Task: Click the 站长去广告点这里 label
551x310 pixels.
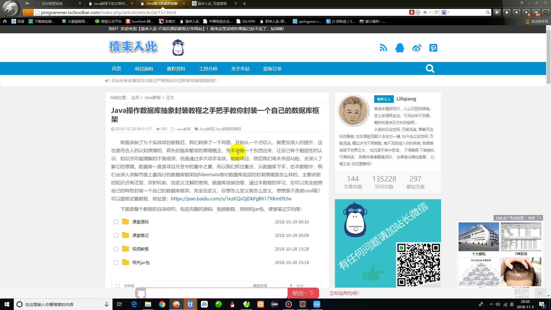Action: (x=510, y=218)
